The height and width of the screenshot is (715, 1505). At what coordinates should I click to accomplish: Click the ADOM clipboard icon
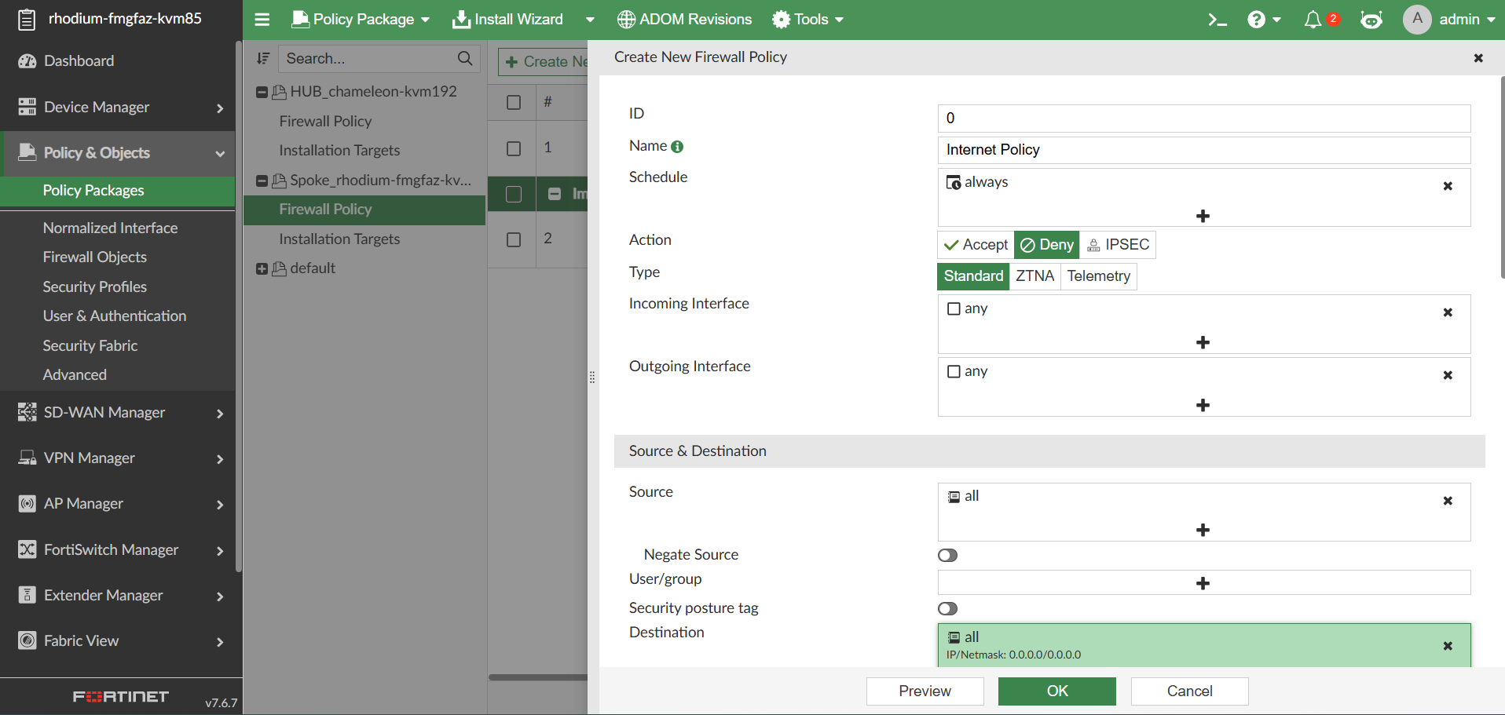pyautogui.click(x=27, y=19)
